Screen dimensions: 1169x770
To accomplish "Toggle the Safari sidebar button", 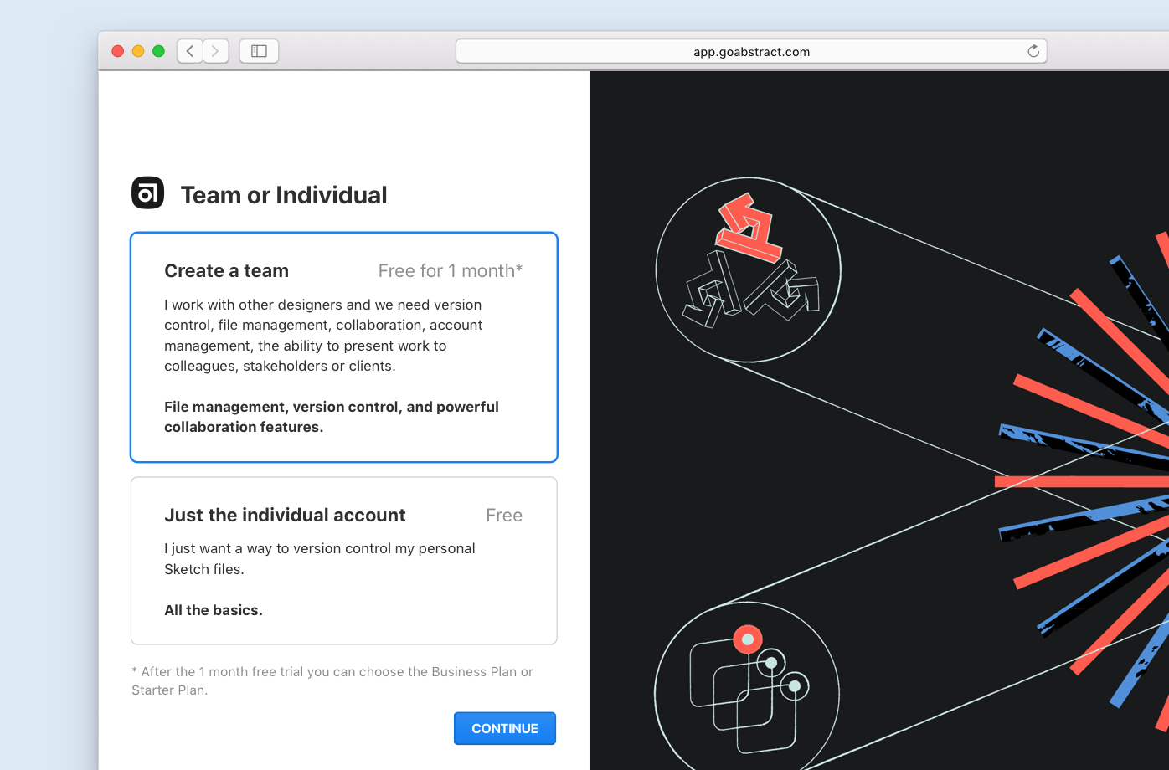I will 259,51.
